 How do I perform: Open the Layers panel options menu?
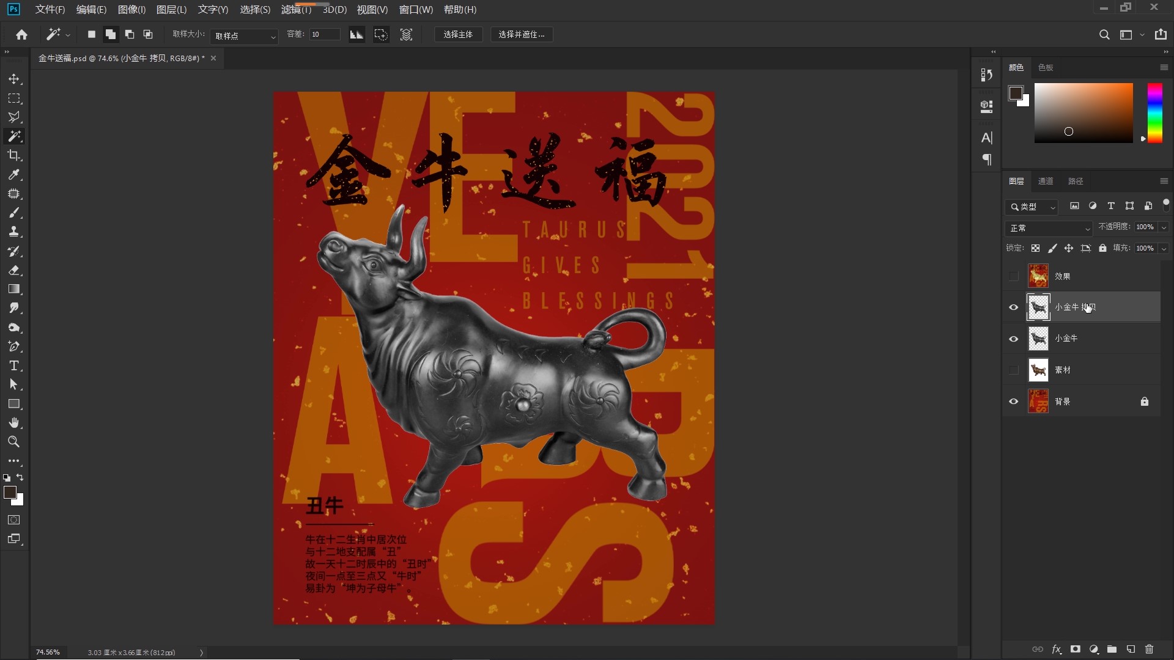[1164, 182]
